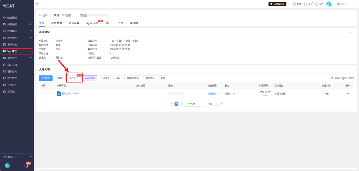Click the Word file icon for en-US.docx
Image resolution: width=359 pixels, height=171 pixels.
pyautogui.click(x=59, y=94)
